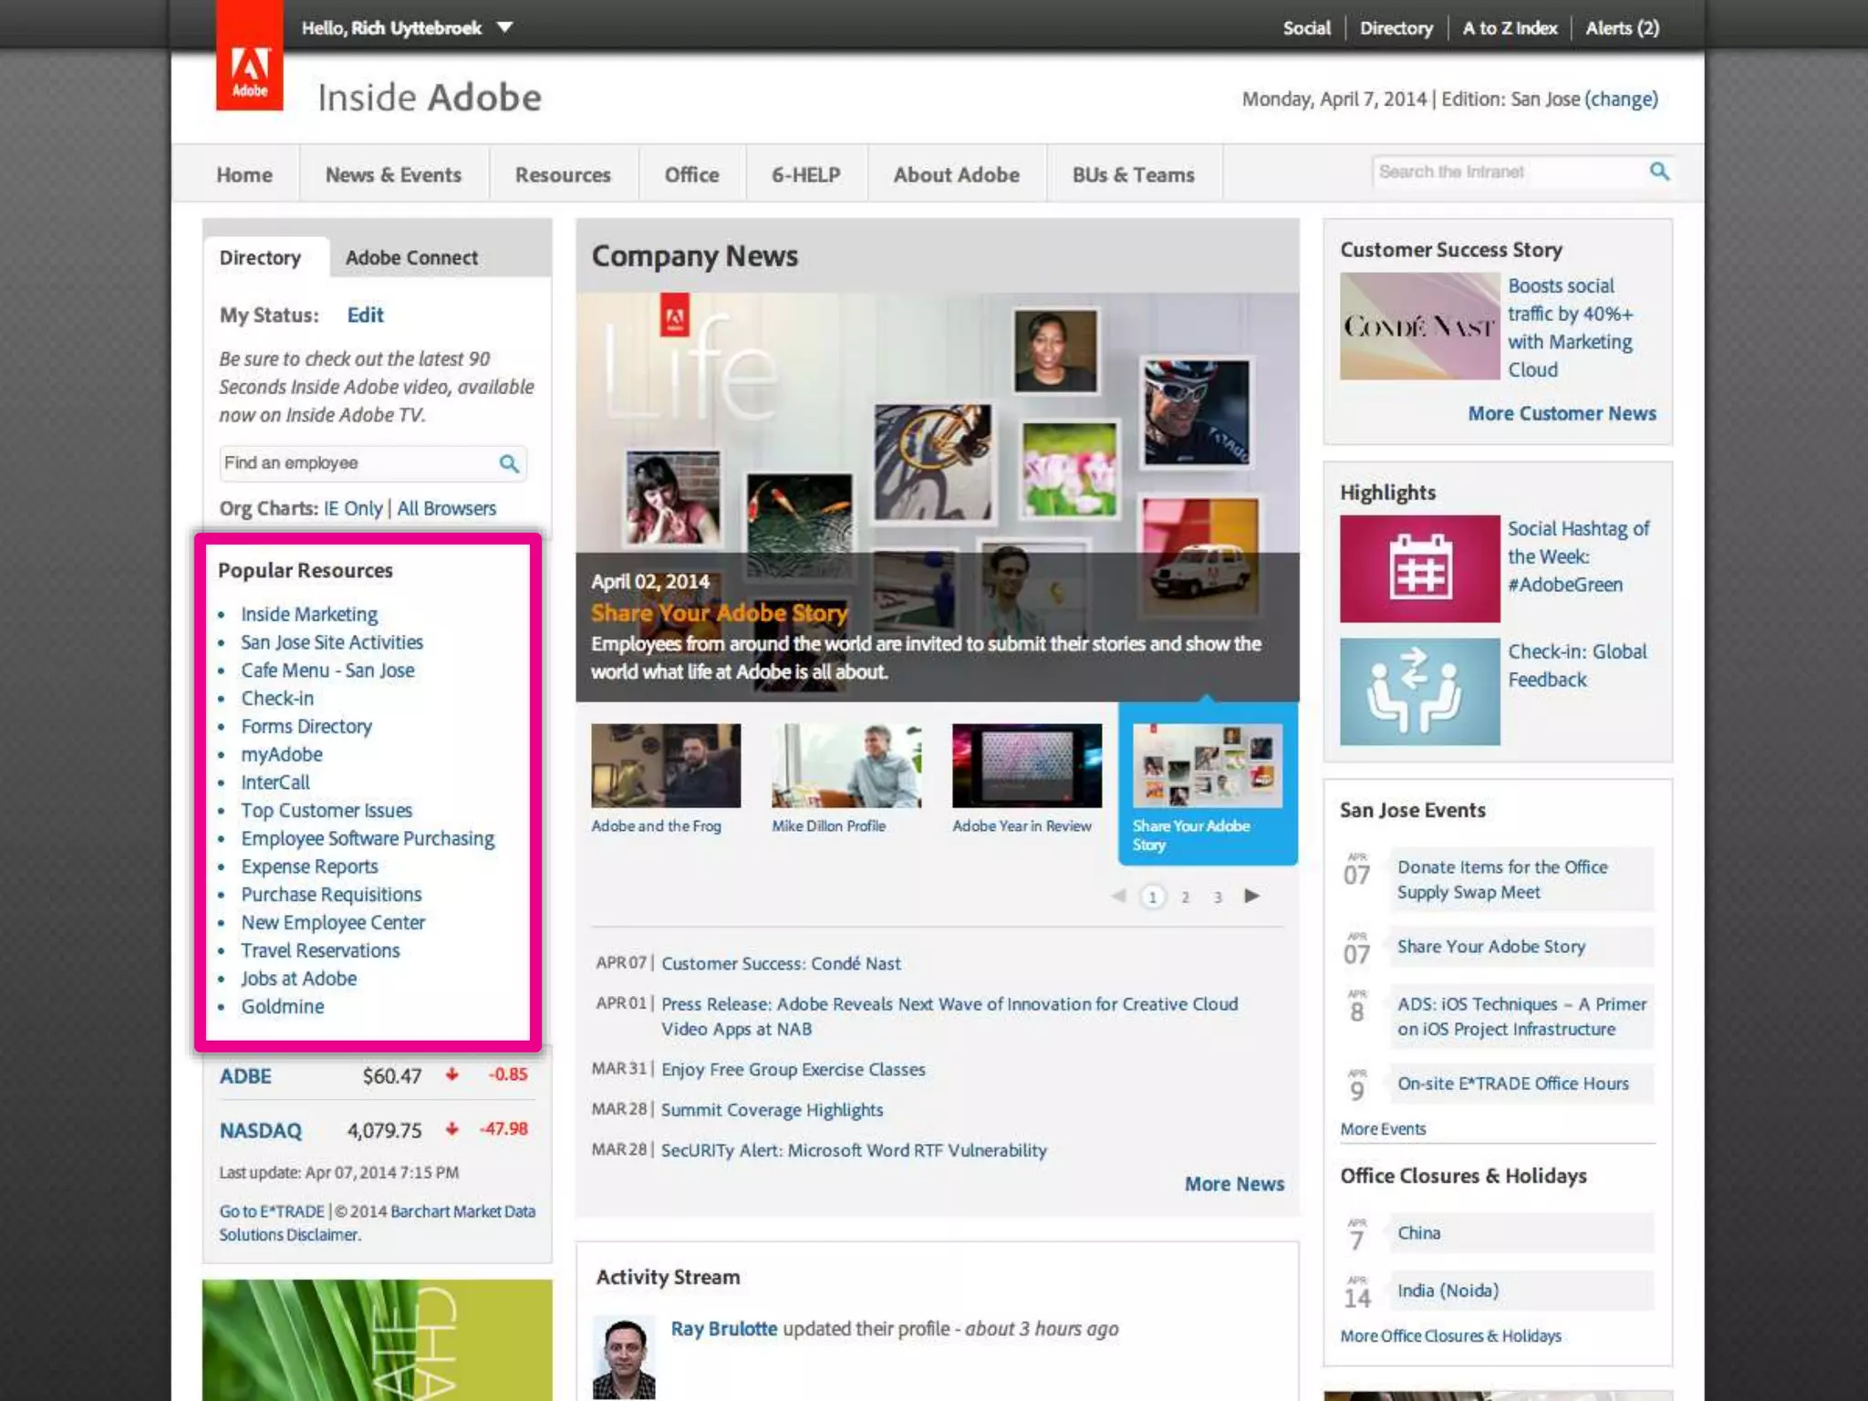Screen dimensions: 1868x1401
Task: Open Cafe Menu - San Jose link
Action: [x=327, y=669]
